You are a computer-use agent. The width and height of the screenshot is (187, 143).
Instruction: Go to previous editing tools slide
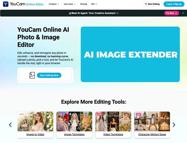11,125
